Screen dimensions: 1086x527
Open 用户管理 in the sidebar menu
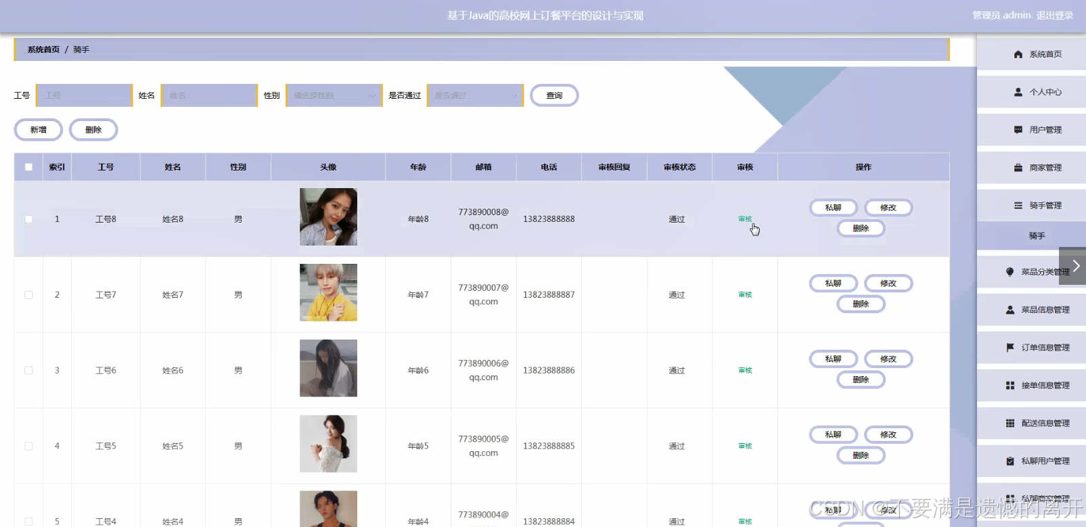pos(1031,130)
